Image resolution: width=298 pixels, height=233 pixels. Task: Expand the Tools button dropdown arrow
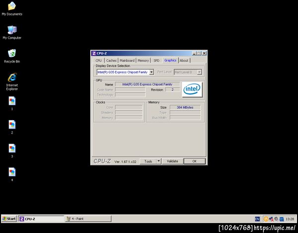[x=159, y=161]
